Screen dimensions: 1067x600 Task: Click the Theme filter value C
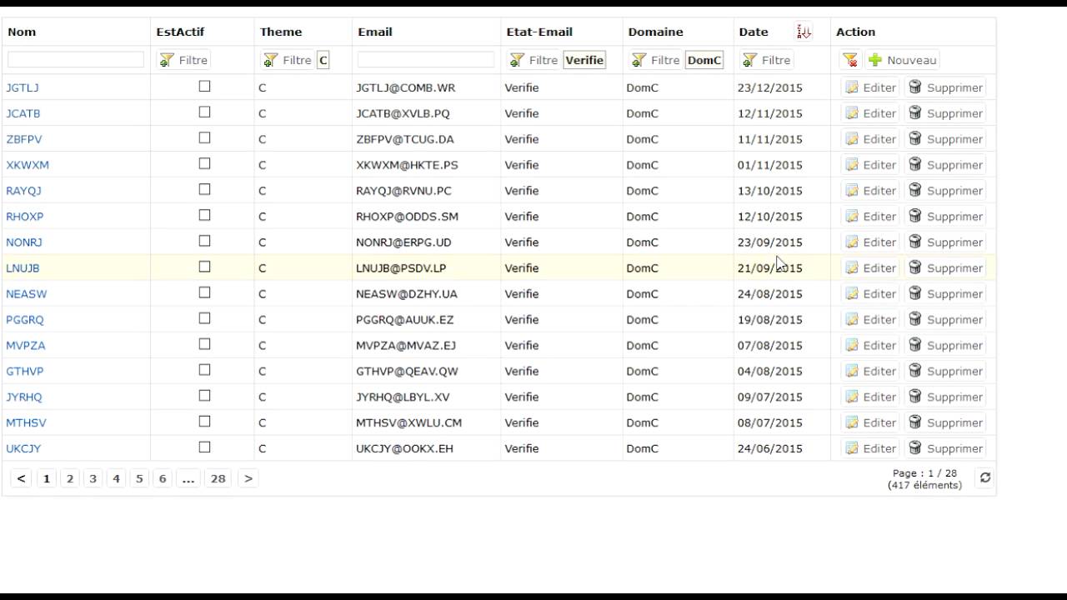(323, 60)
